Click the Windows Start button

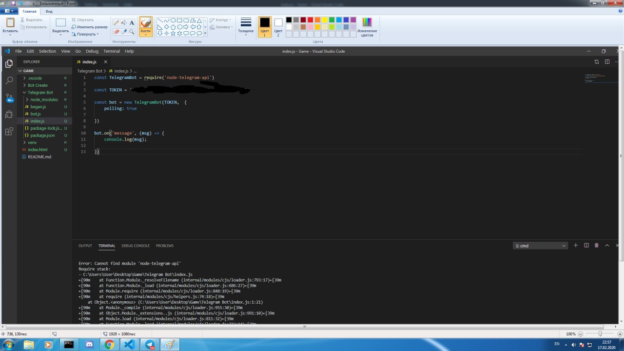[10, 344]
